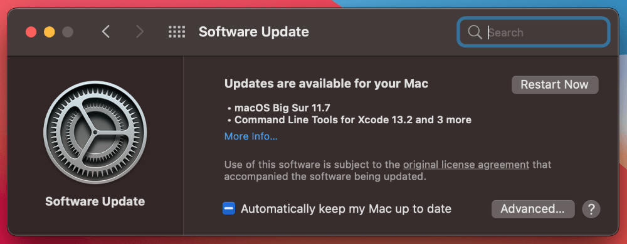Click the Restart Now button

click(555, 85)
